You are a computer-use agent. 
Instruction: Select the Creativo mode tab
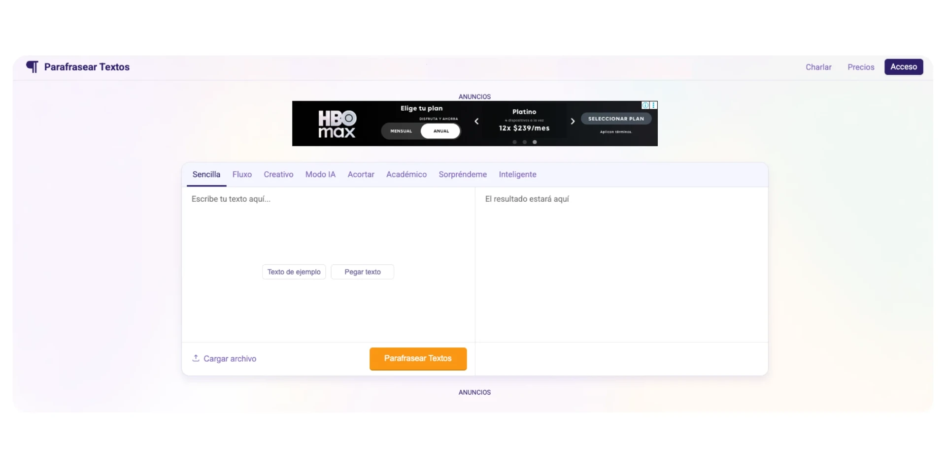[278, 175]
